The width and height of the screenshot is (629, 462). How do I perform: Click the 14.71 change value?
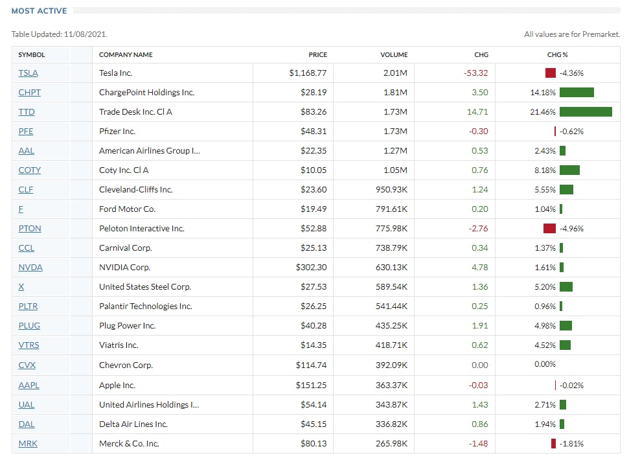tap(477, 112)
